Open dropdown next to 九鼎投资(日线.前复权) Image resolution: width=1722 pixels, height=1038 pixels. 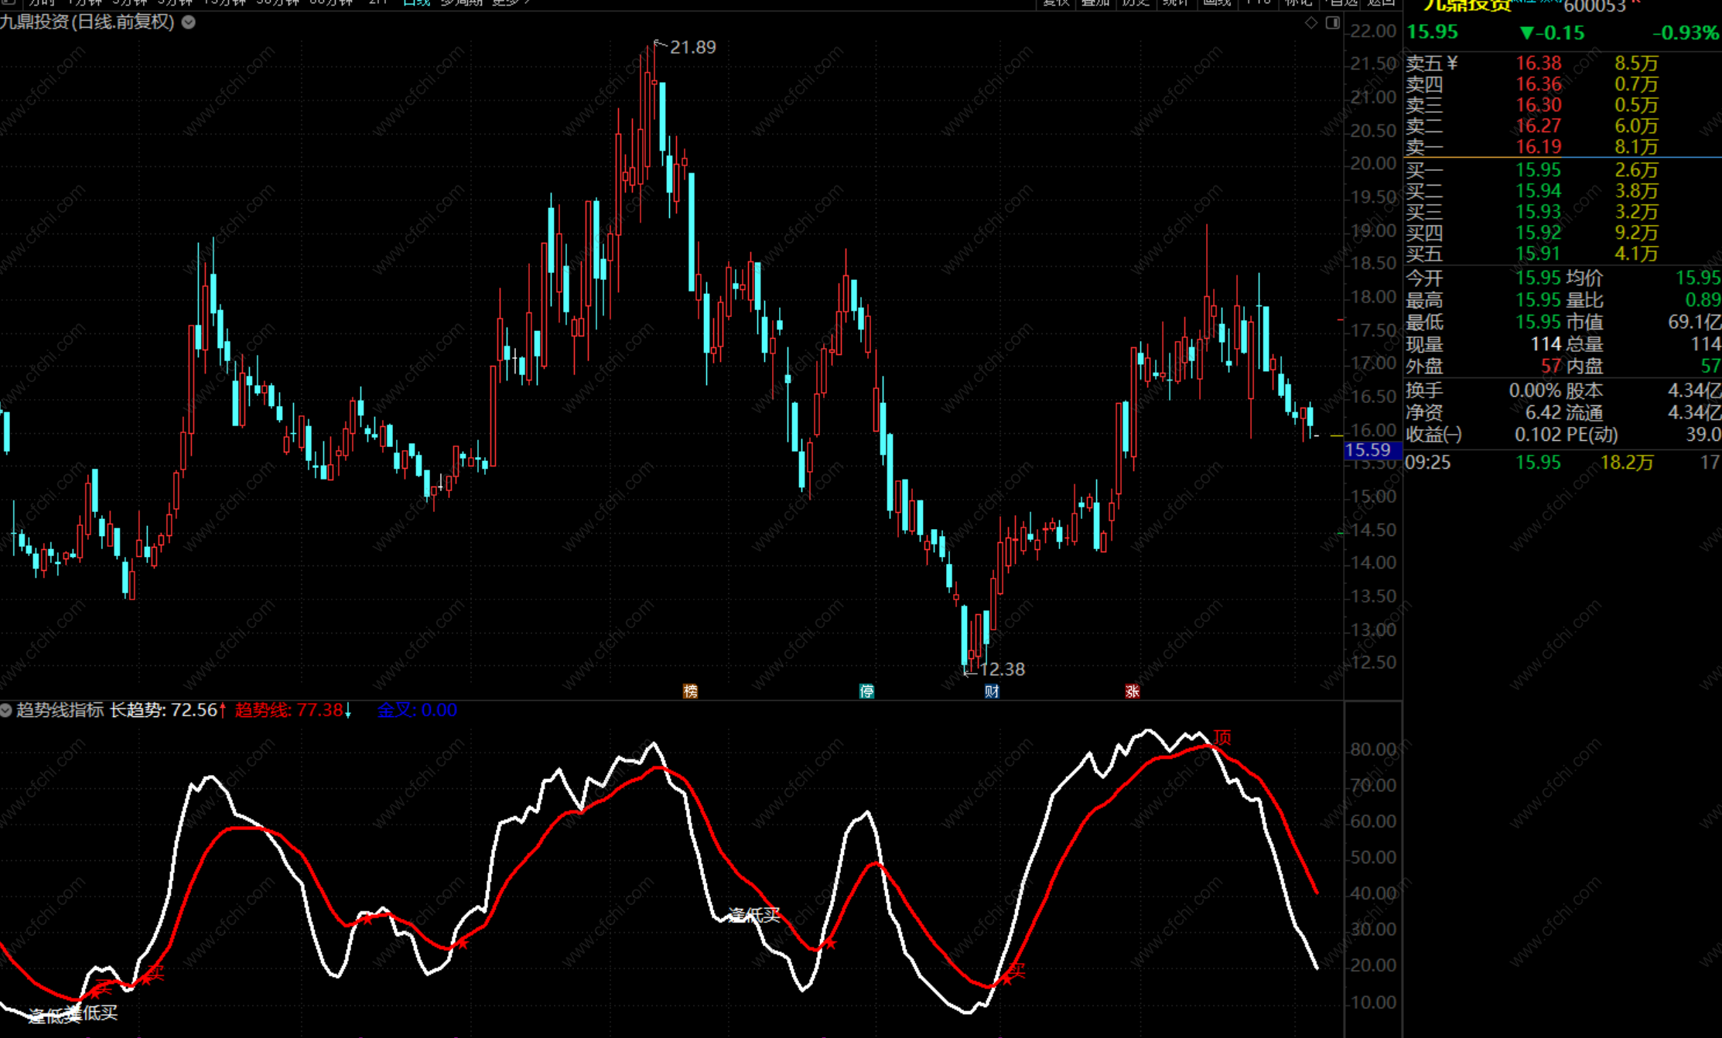189,22
